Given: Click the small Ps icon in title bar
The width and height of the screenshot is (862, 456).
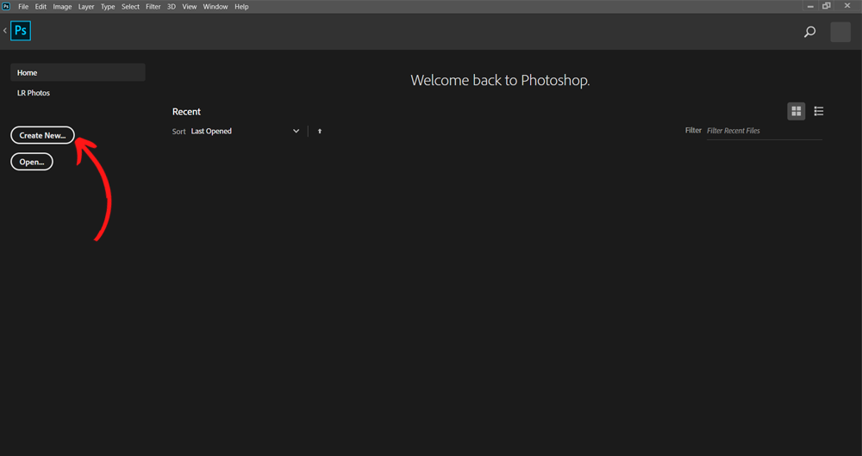Looking at the screenshot, I should tap(6, 6).
